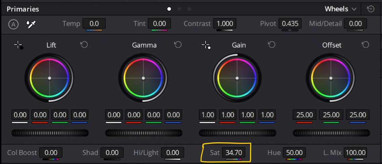Screen dimensions: 382x164
Task: Click the Auto Balance icon
Action: click(x=13, y=24)
